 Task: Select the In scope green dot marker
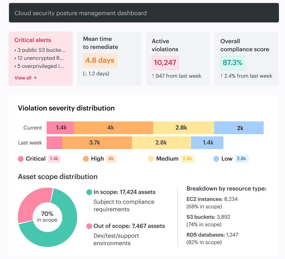[x=89, y=192]
